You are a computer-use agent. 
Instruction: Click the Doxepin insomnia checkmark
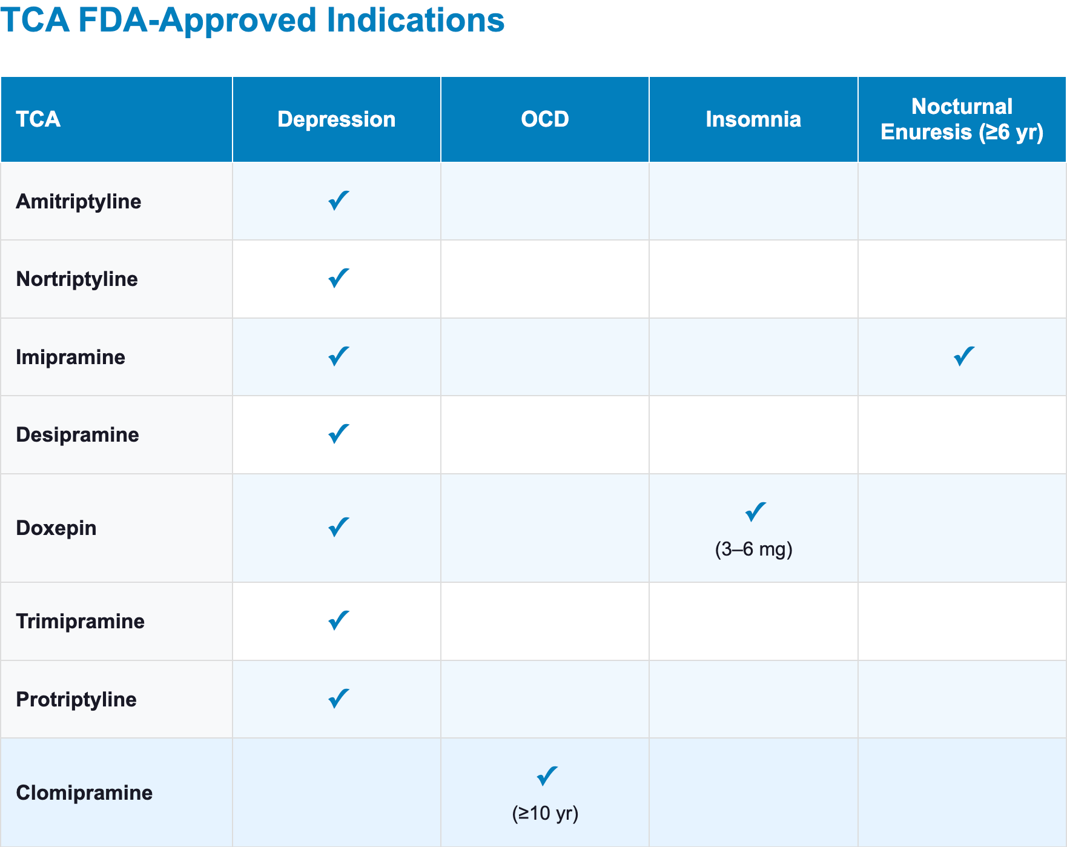click(x=755, y=512)
